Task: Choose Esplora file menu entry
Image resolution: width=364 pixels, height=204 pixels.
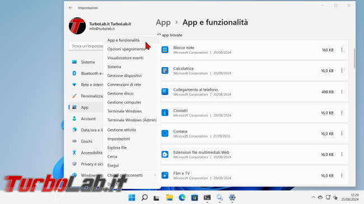Action: (132, 148)
